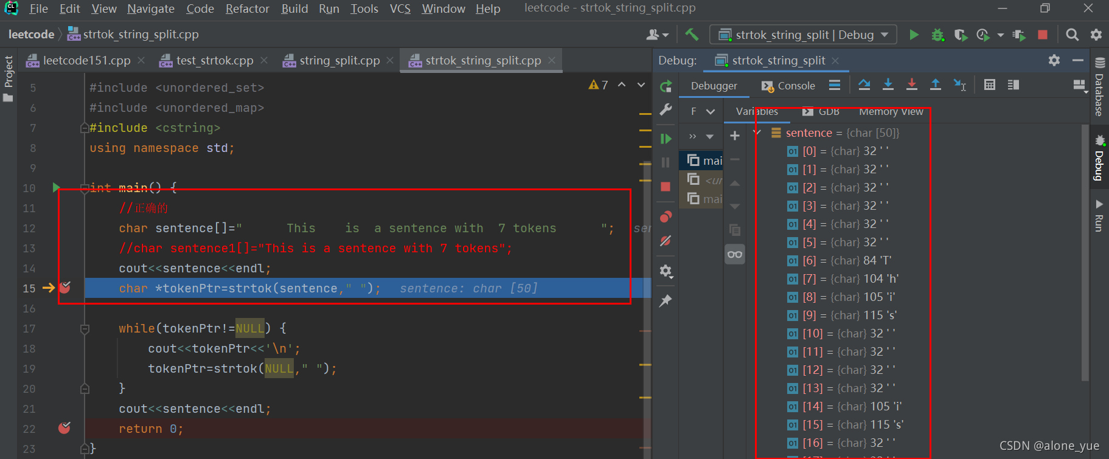Image resolution: width=1109 pixels, height=459 pixels.
Task: Open the dropdown arrow next to the Profile icon
Action: (1001, 35)
